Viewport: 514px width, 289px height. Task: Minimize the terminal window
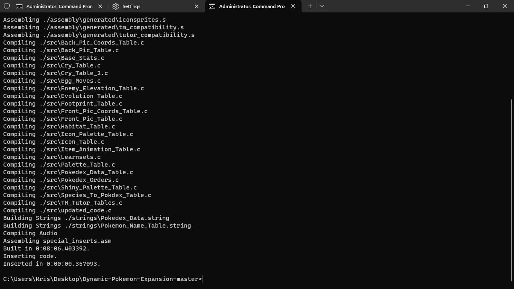pyautogui.click(x=467, y=6)
